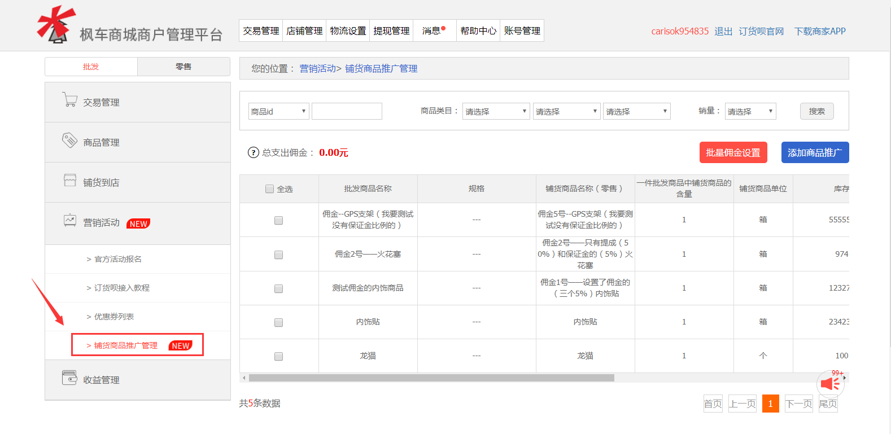Screen dimensions: 891x434
Task: Expand the 交易管理 sidebar section
Action: [x=138, y=102]
